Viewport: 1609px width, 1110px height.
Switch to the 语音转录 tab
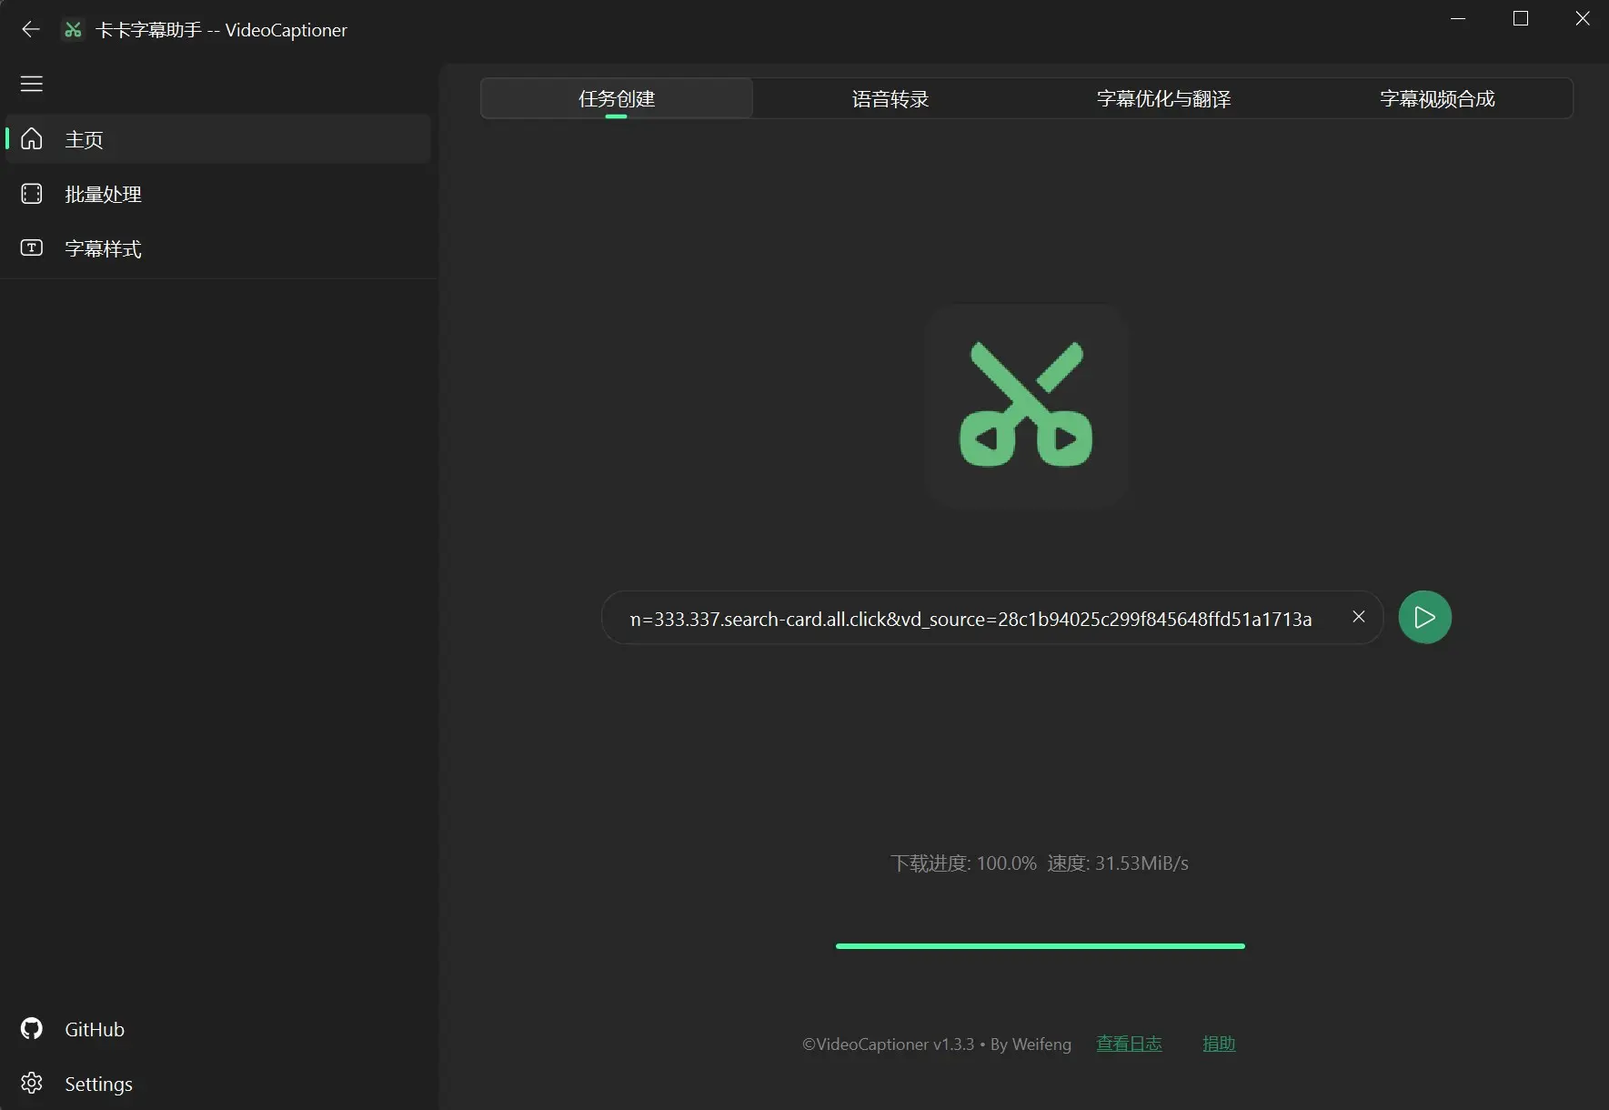[x=890, y=98]
